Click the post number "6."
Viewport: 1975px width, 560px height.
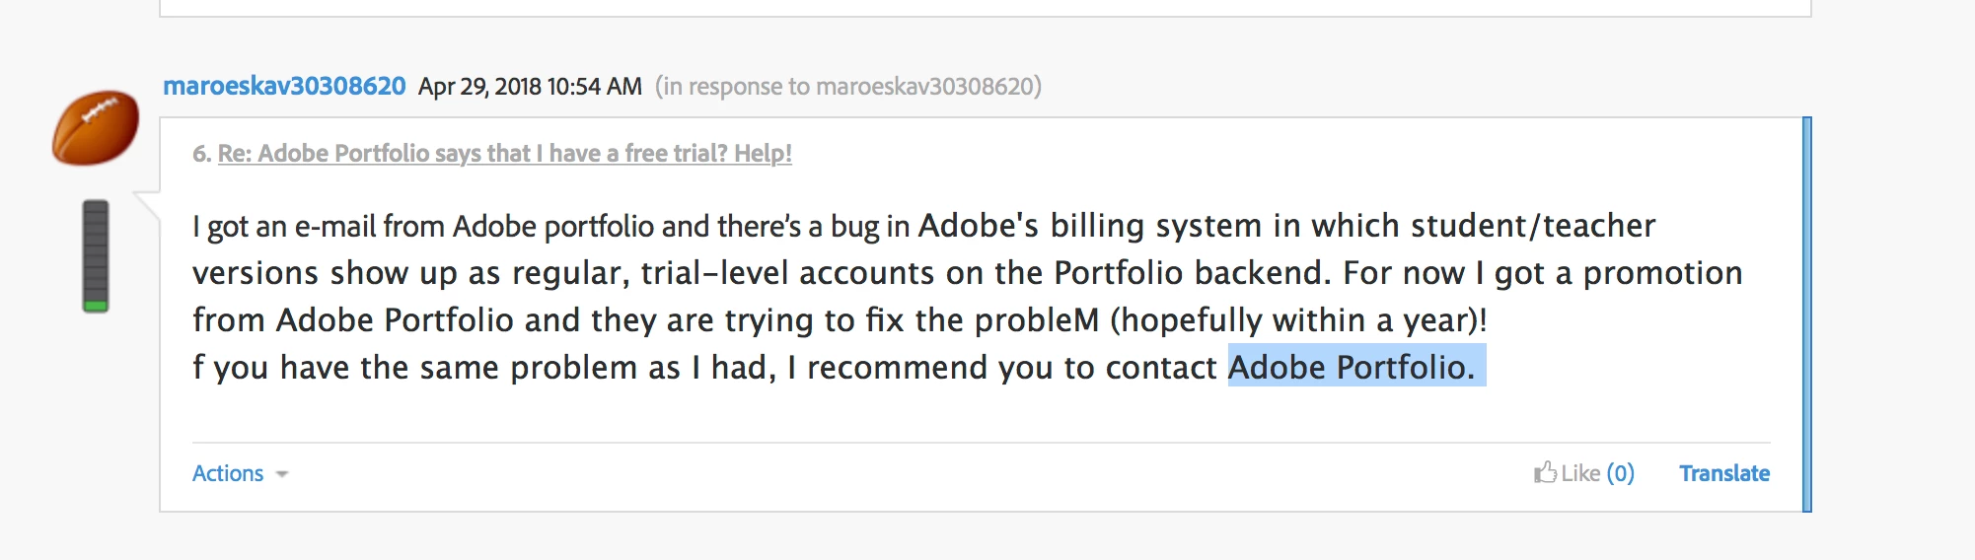201,154
